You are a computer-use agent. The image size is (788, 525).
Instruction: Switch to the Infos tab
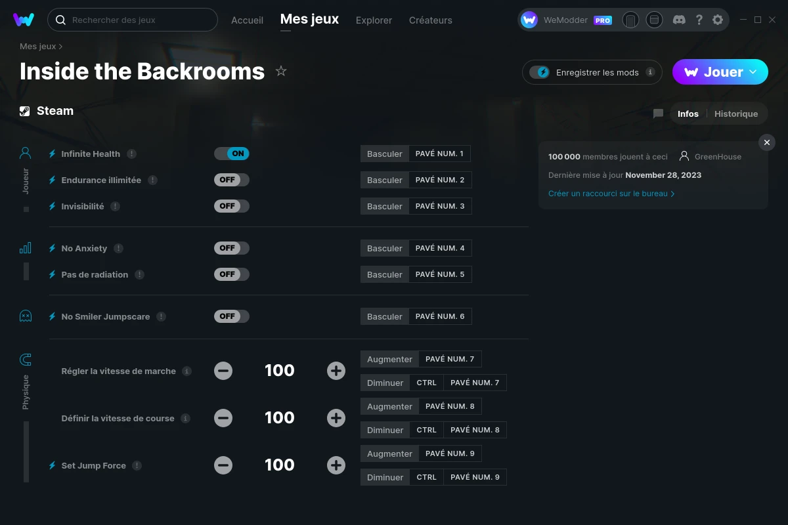coord(688,114)
